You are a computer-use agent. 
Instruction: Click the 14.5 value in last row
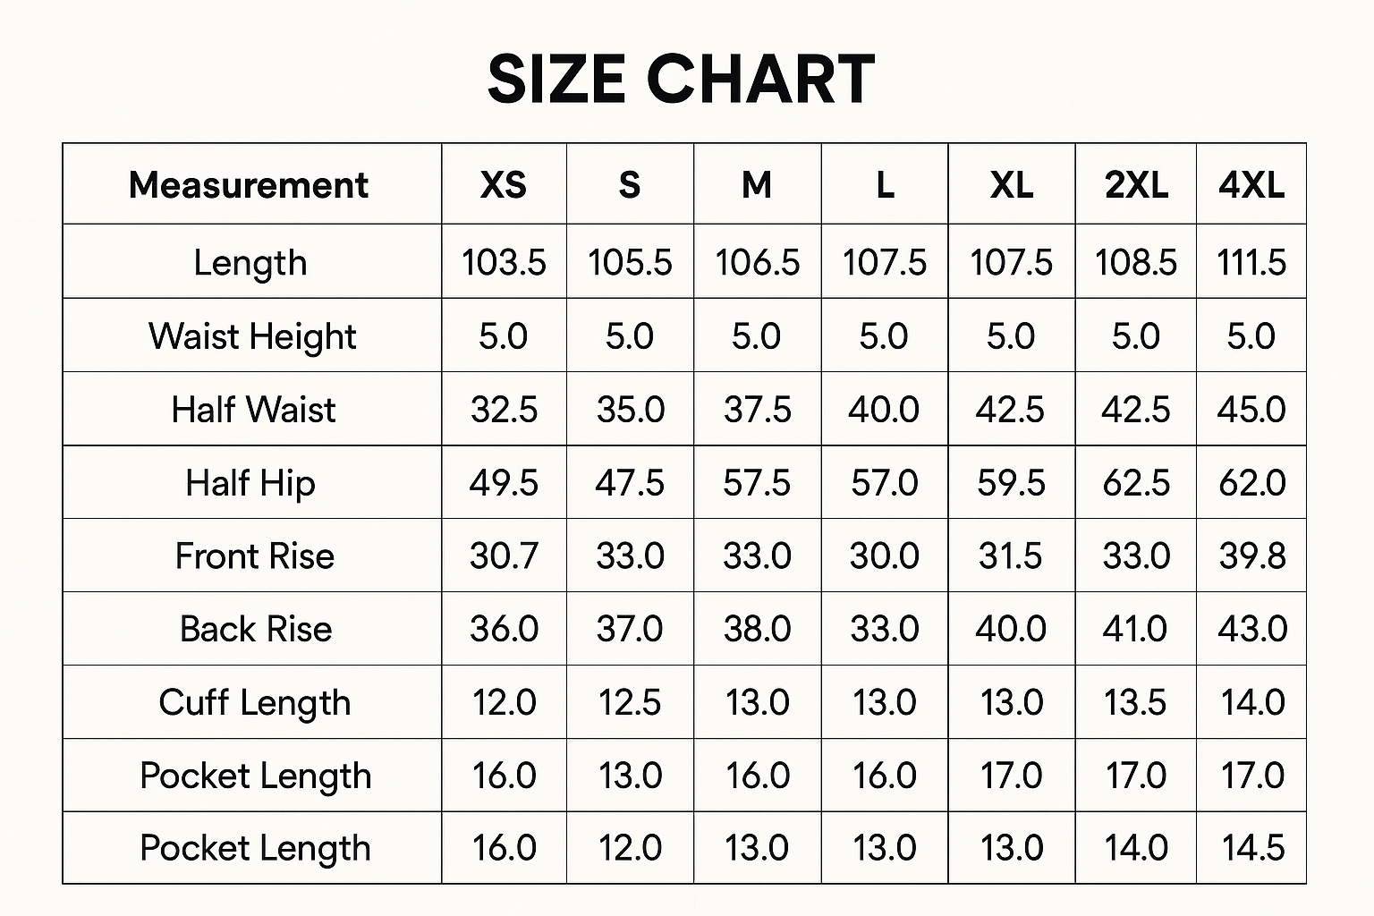click(x=1252, y=848)
